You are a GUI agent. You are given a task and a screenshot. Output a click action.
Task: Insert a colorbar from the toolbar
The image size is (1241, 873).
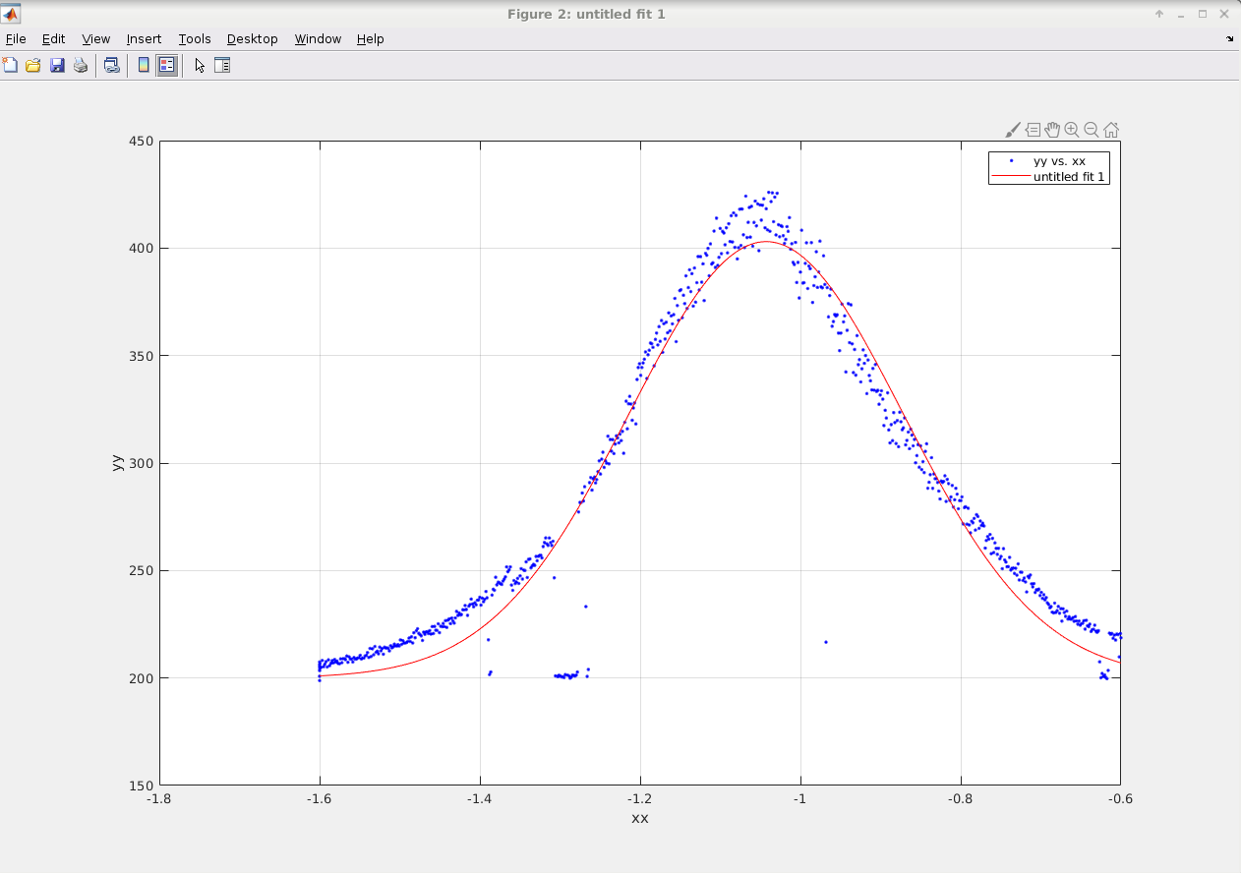(x=144, y=66)
